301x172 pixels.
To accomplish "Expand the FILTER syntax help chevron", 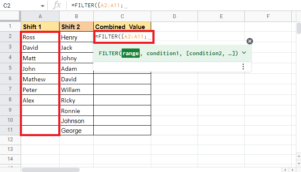I will point(244,53).
